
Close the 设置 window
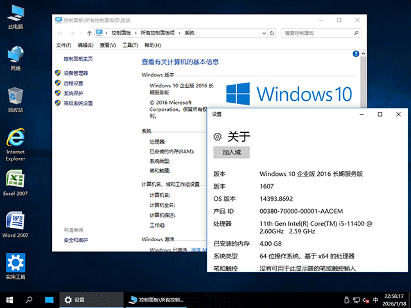(x=398, y=114)
